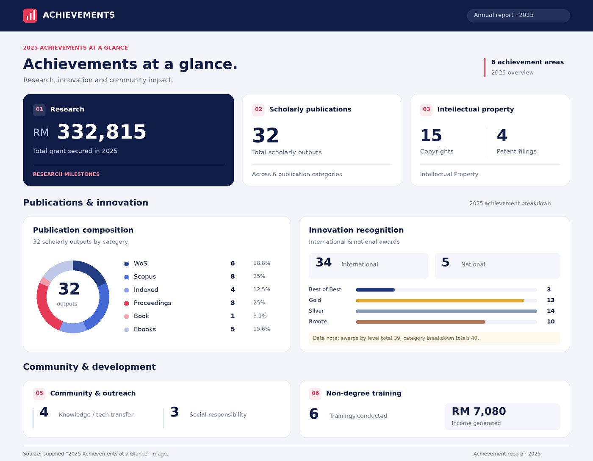The height and width of the screenshot is (461, 593).
Task: Click the WoS legend color swatch
Action: click(126, 264)
